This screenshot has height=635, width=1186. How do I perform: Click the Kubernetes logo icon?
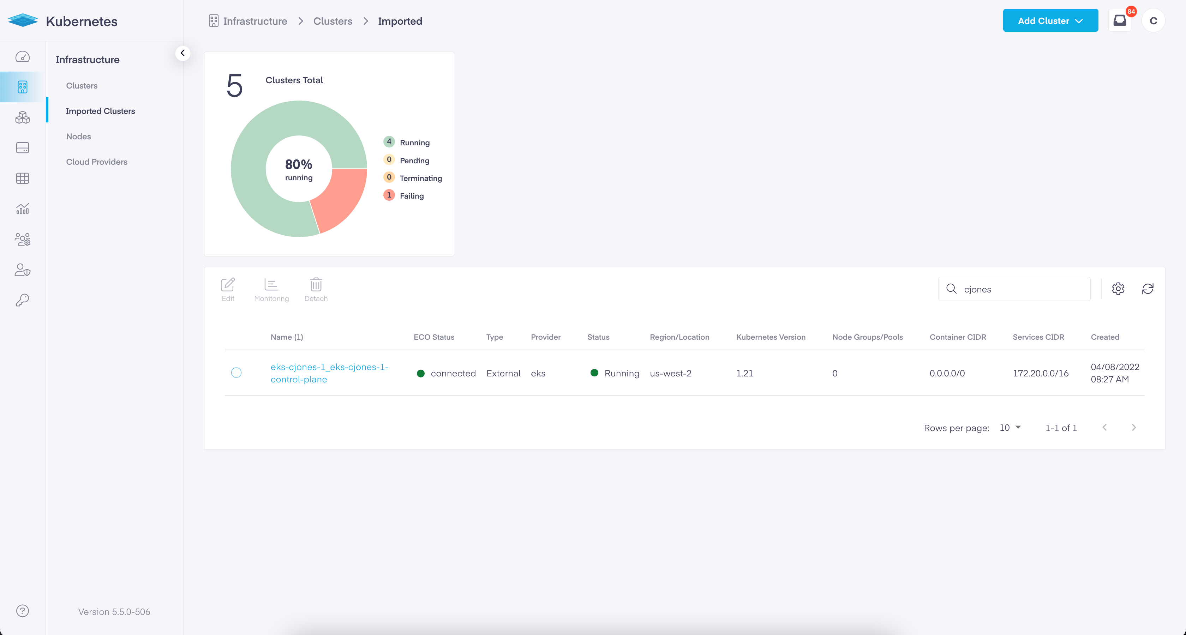[x=23, y=21]
